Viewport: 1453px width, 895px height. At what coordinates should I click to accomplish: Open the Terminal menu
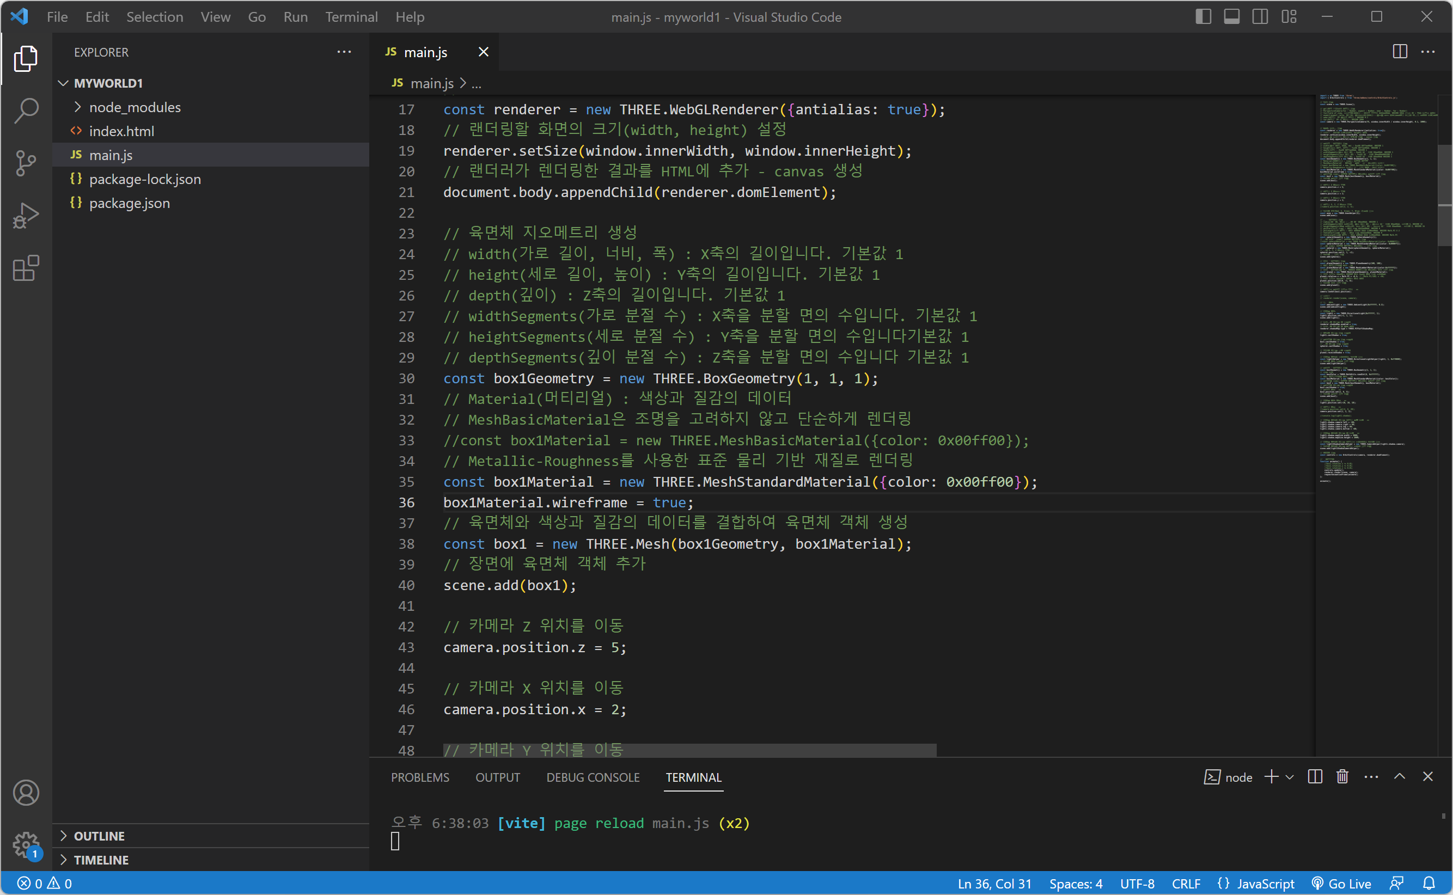pyautogui.click(x=351, y=16)
